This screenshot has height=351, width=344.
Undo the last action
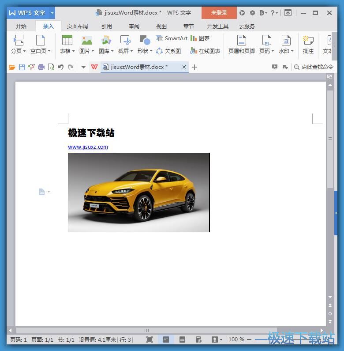point(61,67)
